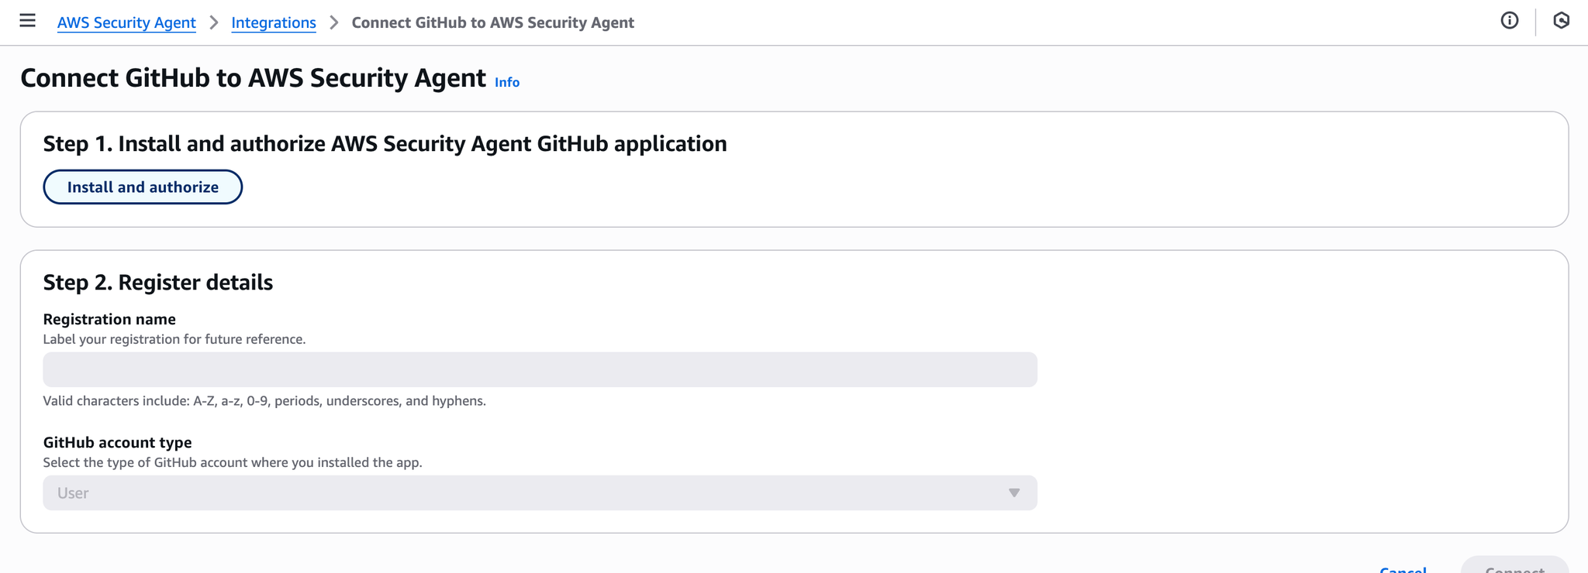Go to AWS Security Agent breadcrumb link
The height and width of the screenshot is (573, 1588).
point(126,22)
